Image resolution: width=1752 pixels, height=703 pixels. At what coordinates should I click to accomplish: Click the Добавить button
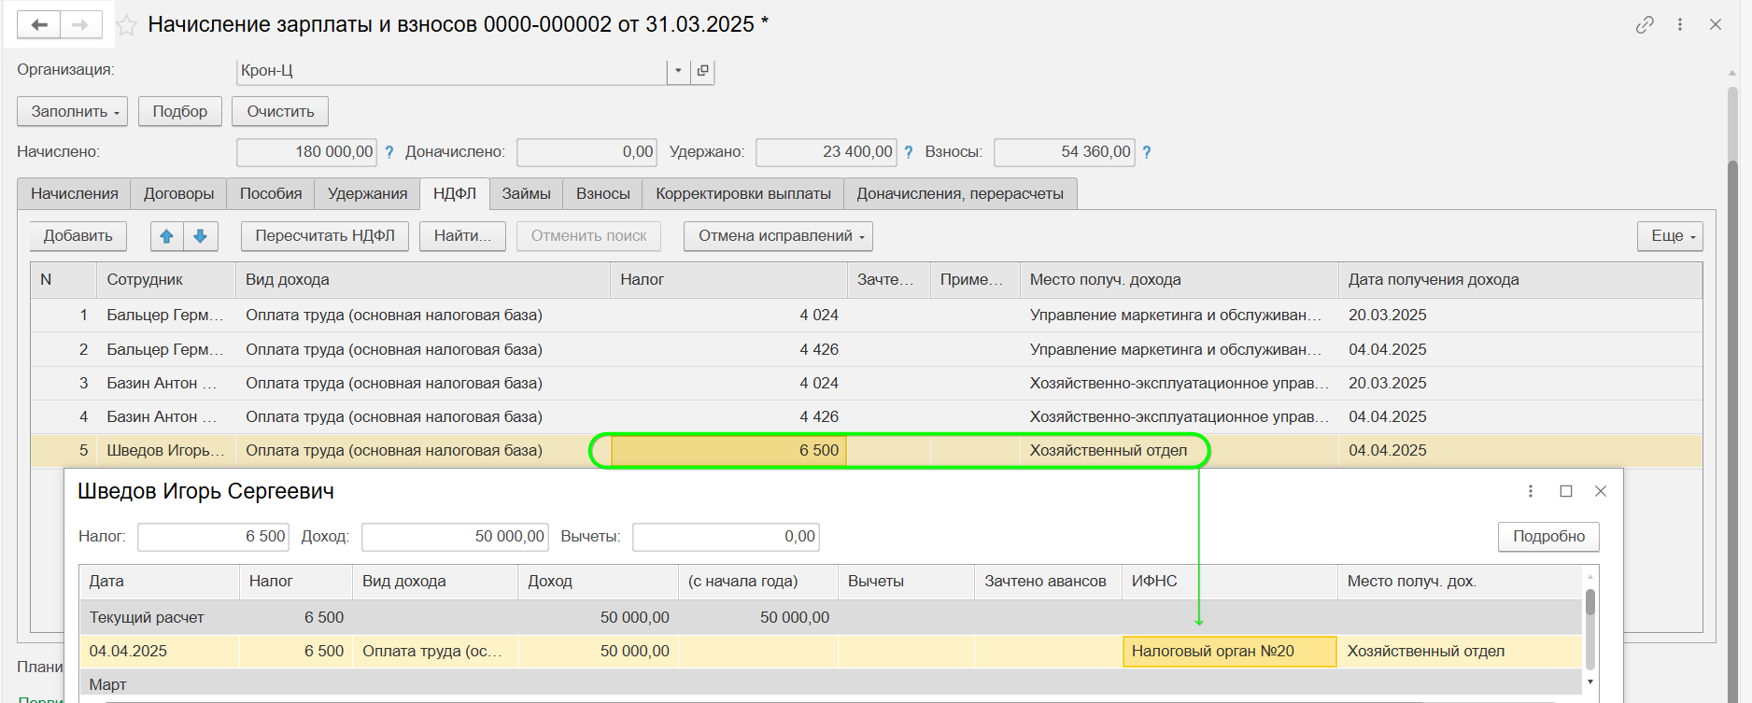coord(78,236)
